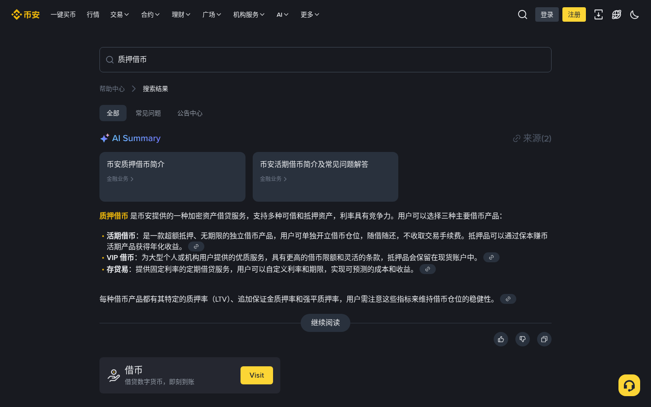Open the app download icon
This screenshot has width=651, height=407.
599,14
